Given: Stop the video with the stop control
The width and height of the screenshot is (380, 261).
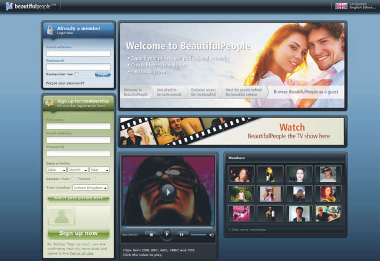Looking at the screenshot, I should (x=151, y=235).
